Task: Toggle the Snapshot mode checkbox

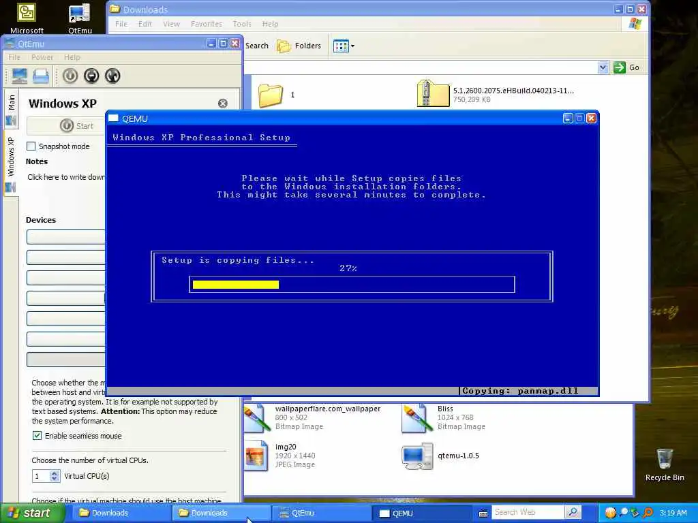Action: coord(31,146)
